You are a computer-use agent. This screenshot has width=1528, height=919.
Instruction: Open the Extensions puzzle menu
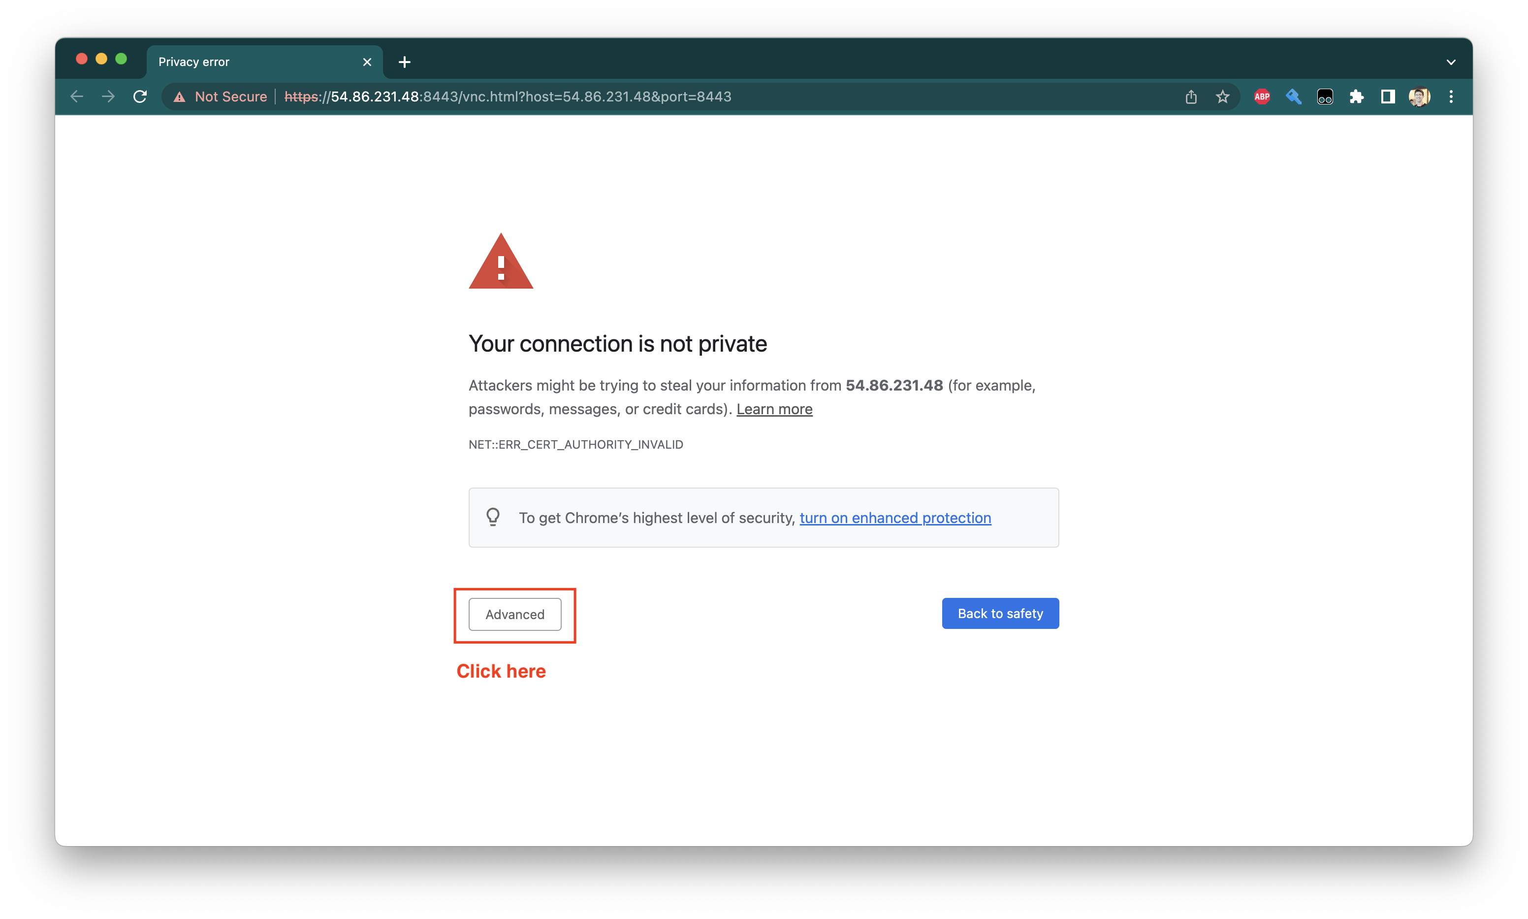click(x=1357, y=97)
